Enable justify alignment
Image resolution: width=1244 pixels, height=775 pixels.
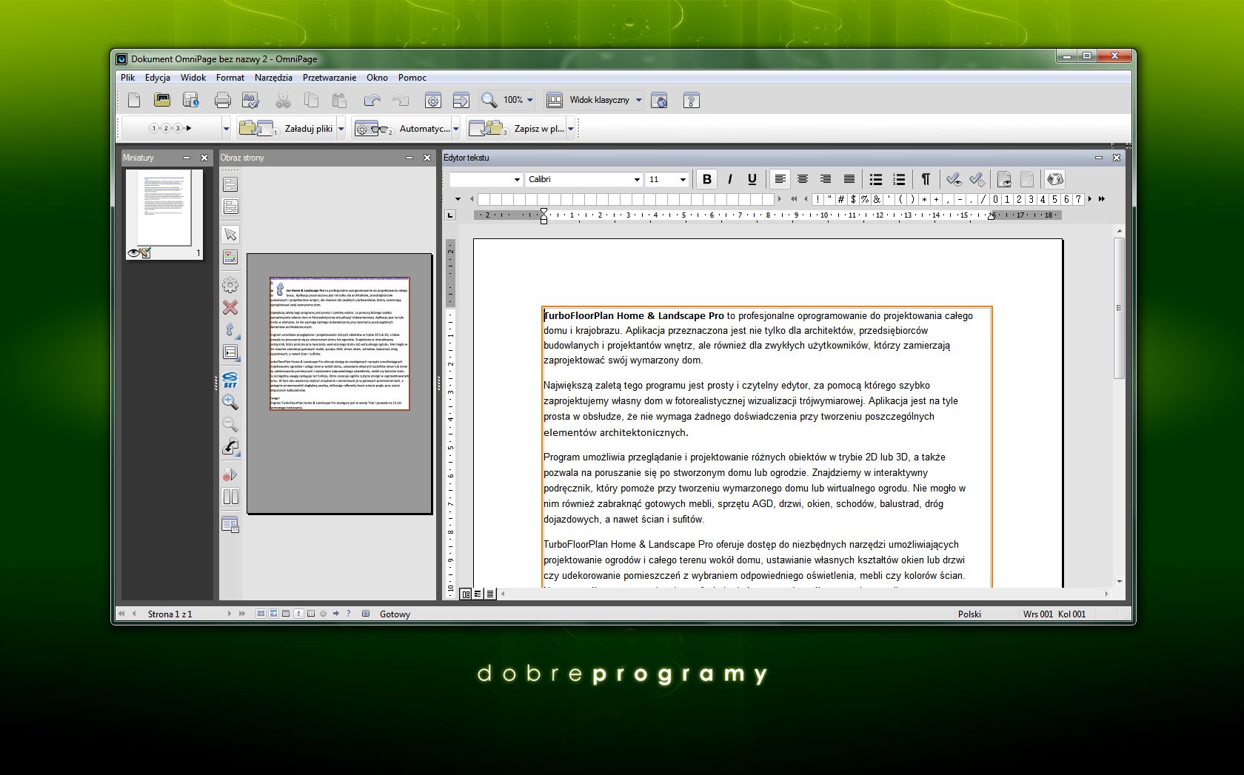pos(849,179)
